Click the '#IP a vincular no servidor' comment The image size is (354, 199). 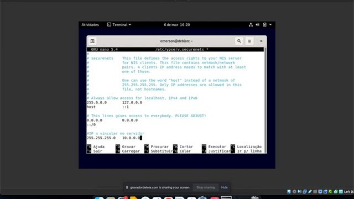point(116,133)
